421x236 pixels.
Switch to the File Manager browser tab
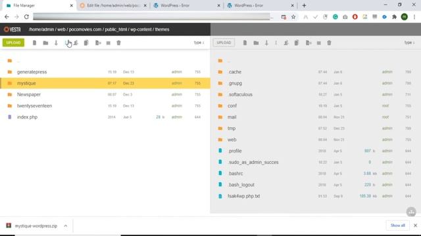click(39, 5)
